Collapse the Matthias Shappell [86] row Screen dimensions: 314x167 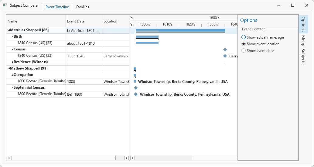9,30
